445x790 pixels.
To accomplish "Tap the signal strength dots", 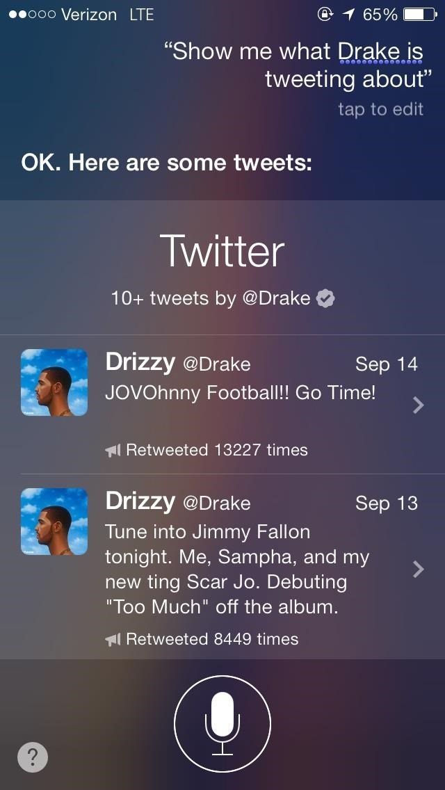I will (x=32, y=15).
